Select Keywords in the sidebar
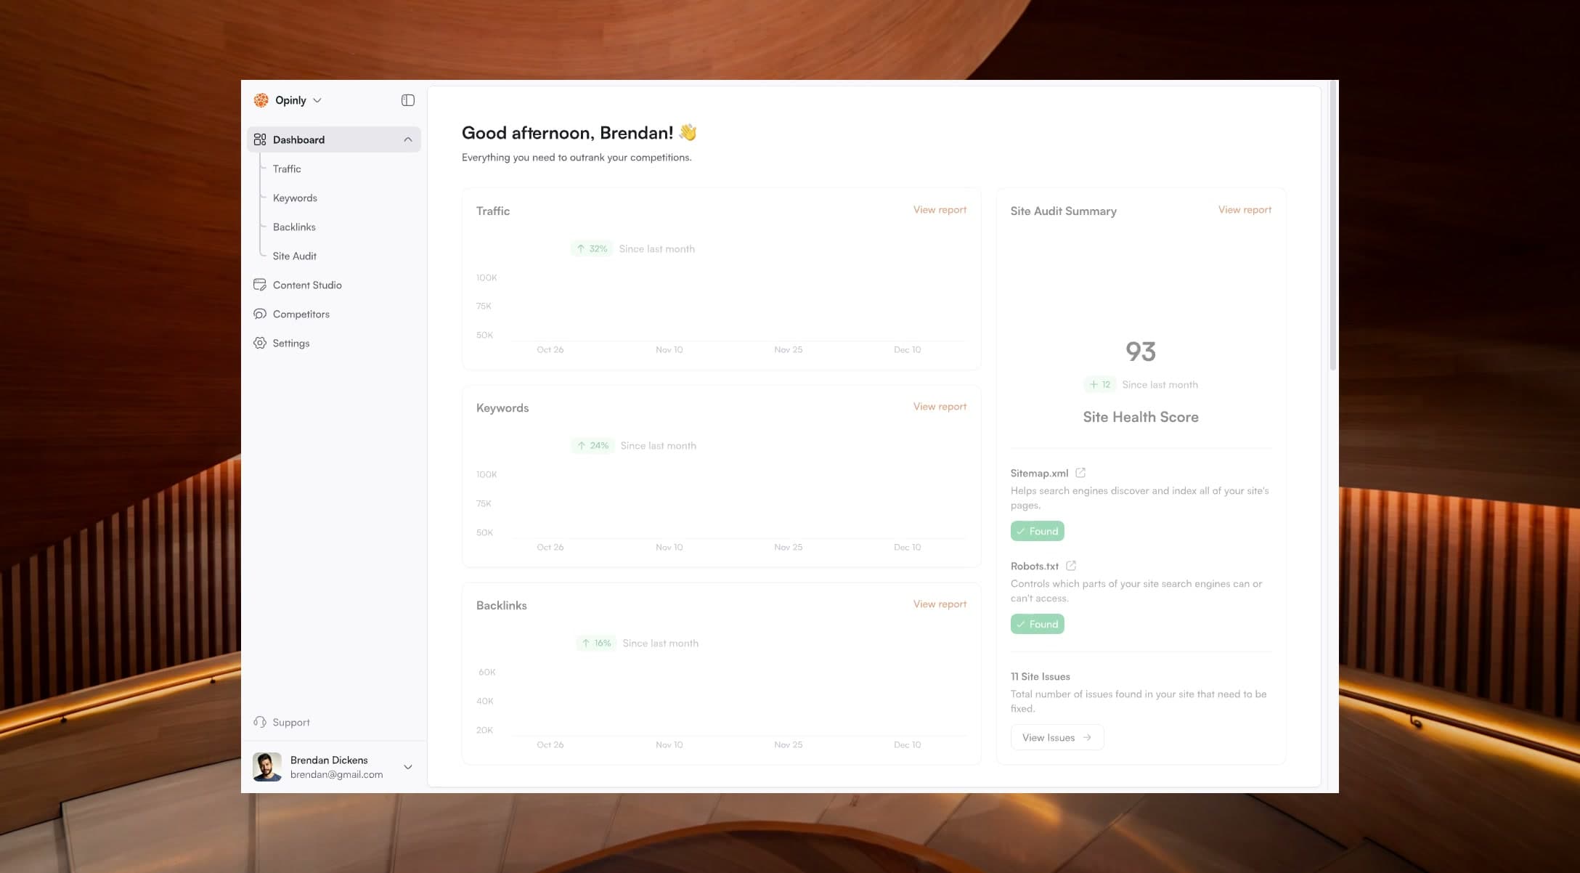 [x=295, y=198]
